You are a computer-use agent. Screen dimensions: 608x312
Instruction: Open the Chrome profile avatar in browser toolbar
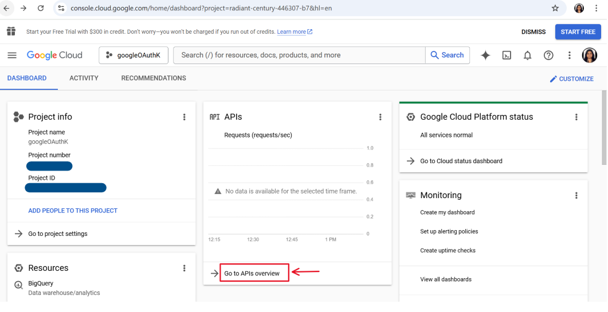(x=579, y=8)
